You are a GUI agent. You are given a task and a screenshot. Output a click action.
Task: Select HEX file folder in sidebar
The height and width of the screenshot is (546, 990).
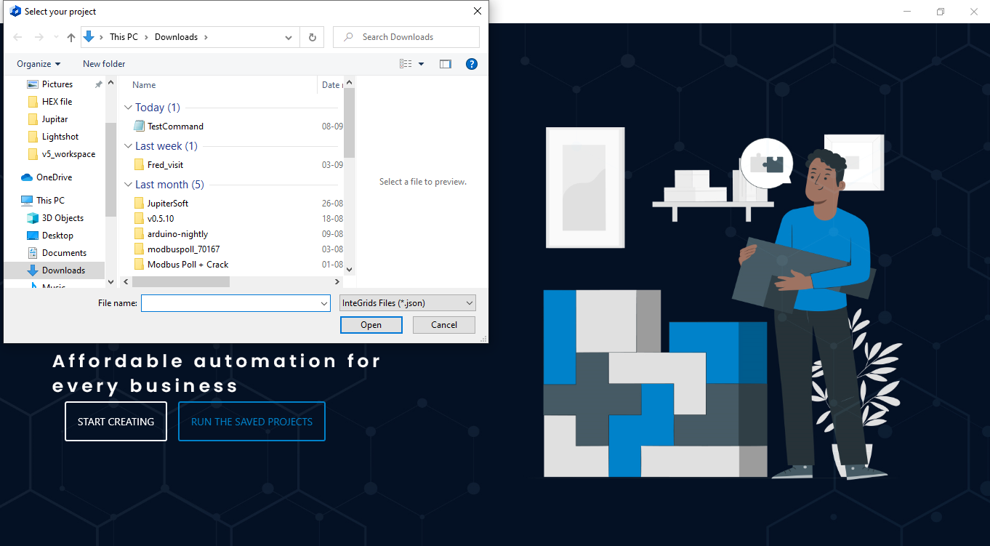57,102
